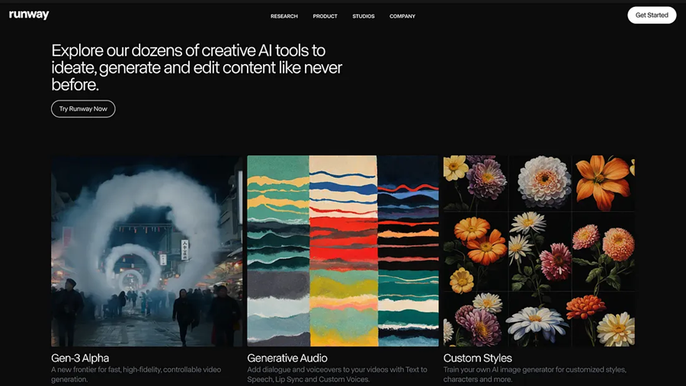Click the Generative Audio title
The width and height of the screenshot is (686, 386).
pyautogui.click(x=287, y=358)
